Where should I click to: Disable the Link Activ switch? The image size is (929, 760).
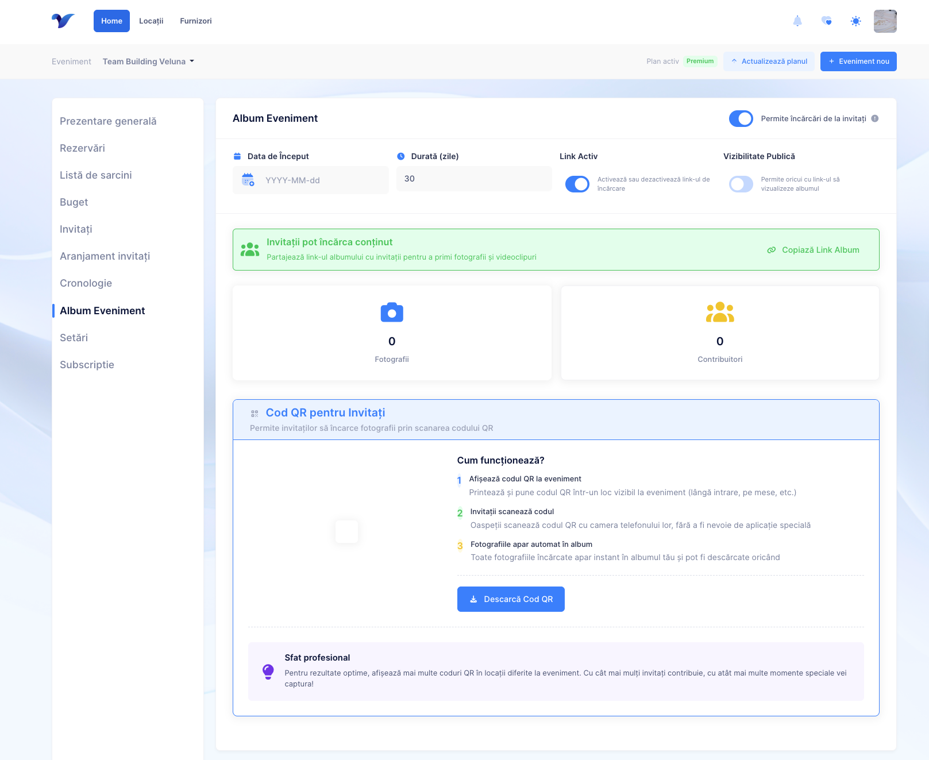(x=577, y=184)
